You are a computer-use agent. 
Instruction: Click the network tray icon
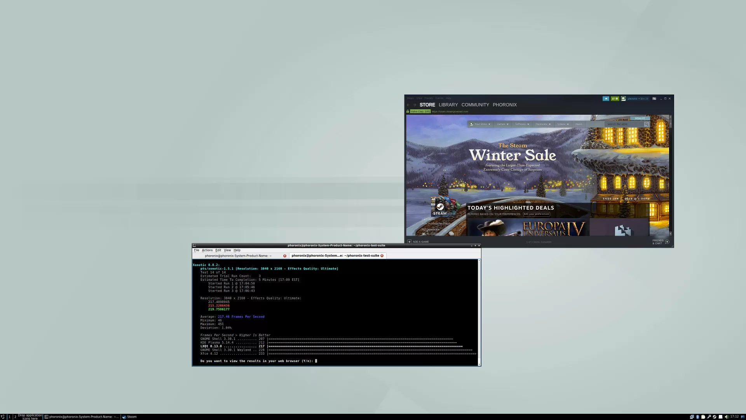click(x=692, y=417)
